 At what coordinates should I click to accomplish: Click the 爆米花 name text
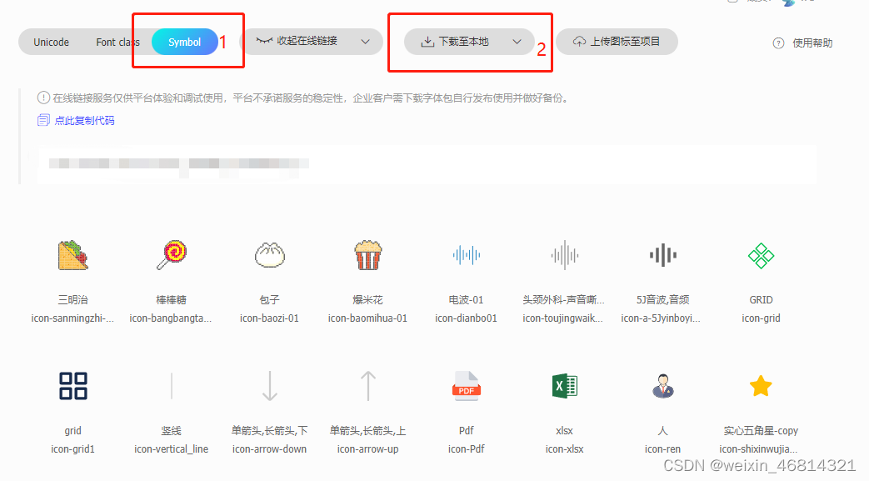point(368,300)
